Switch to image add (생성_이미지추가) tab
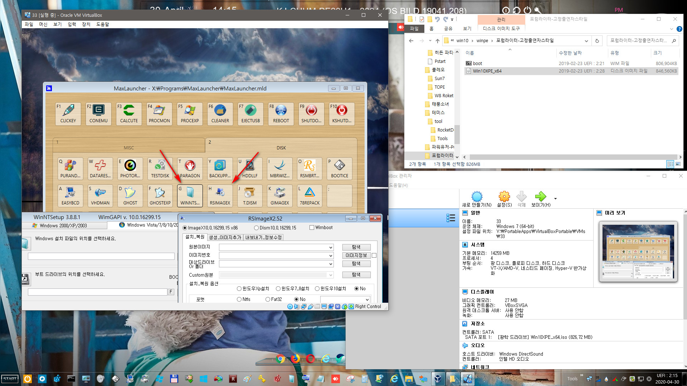The image size is (687, 386). pos(225,237)
